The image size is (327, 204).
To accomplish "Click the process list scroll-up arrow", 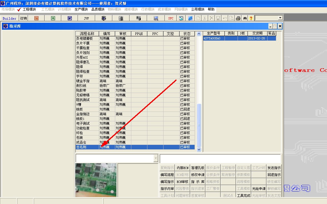I will [199, 34].
